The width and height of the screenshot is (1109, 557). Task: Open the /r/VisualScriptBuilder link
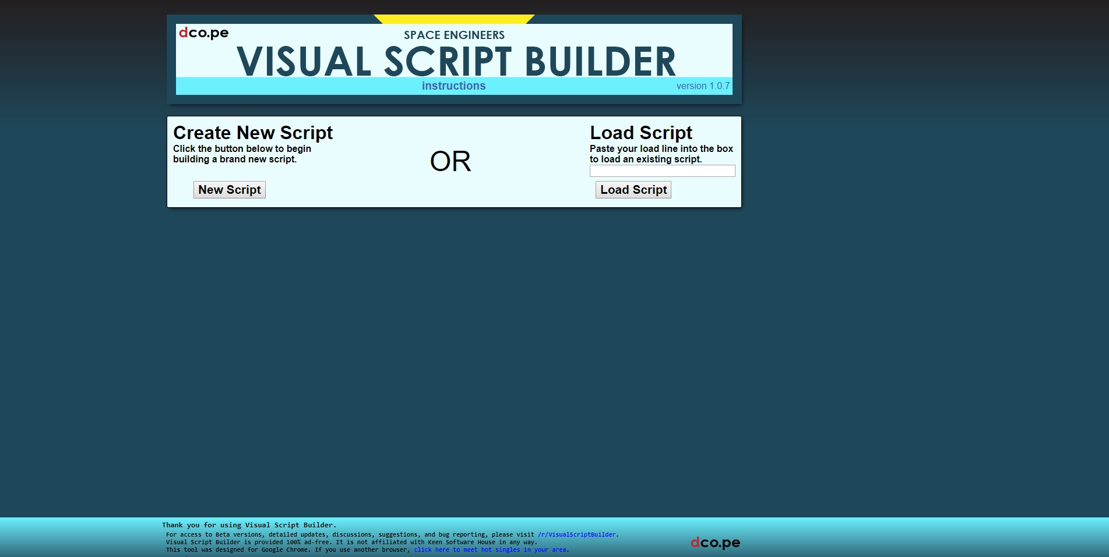pyautogui.click(x=576, y=534)
